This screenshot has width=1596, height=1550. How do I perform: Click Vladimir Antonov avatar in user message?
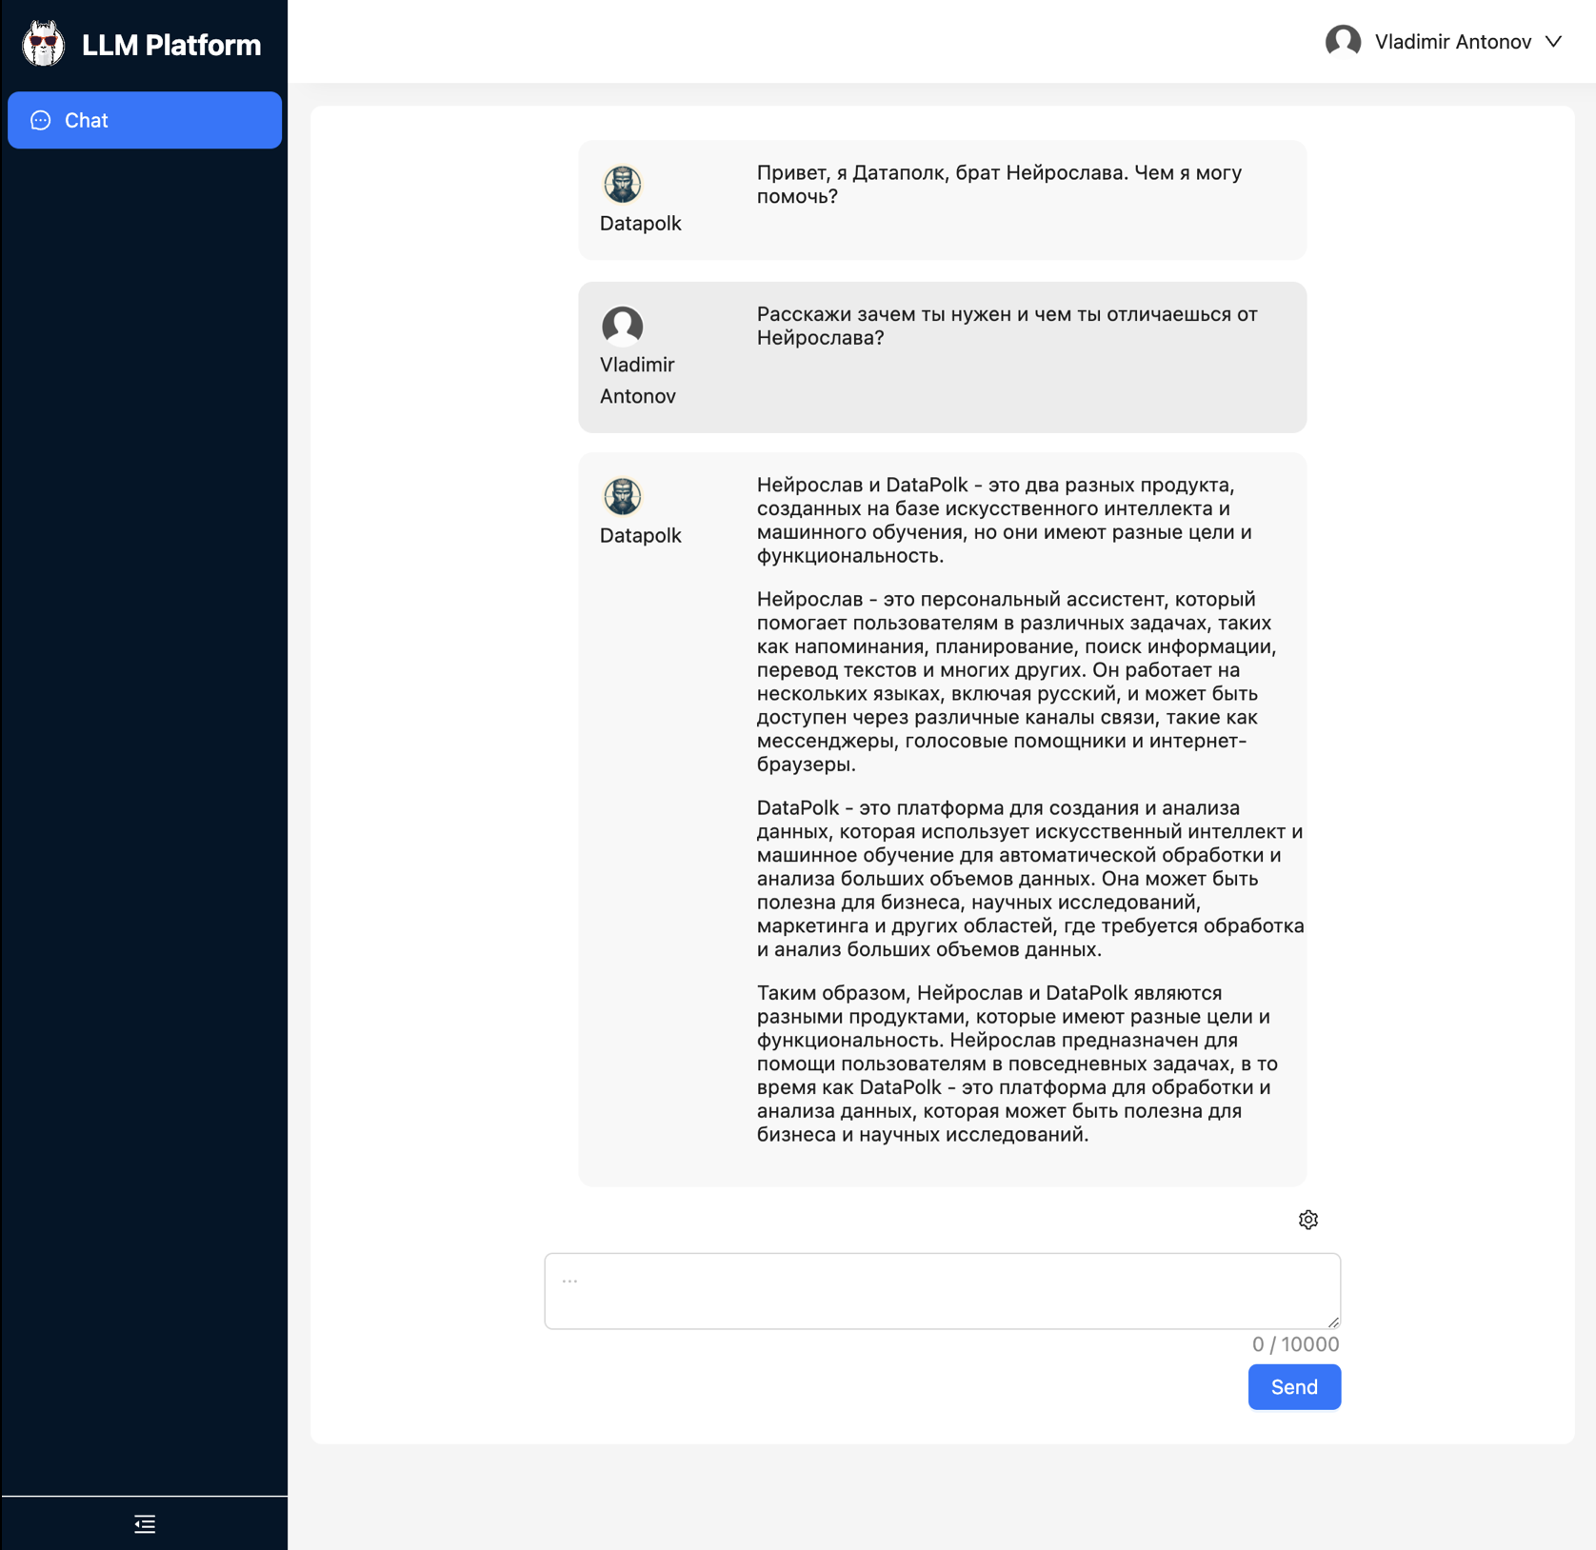click(623, 326)
